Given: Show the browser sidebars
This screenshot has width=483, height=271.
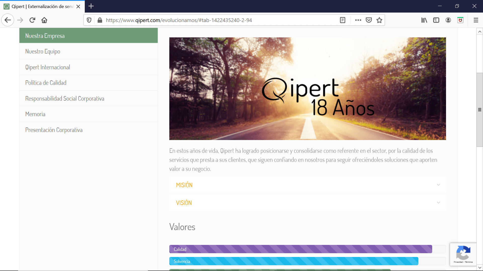Looking at the screenshot, I should point(436,20).
